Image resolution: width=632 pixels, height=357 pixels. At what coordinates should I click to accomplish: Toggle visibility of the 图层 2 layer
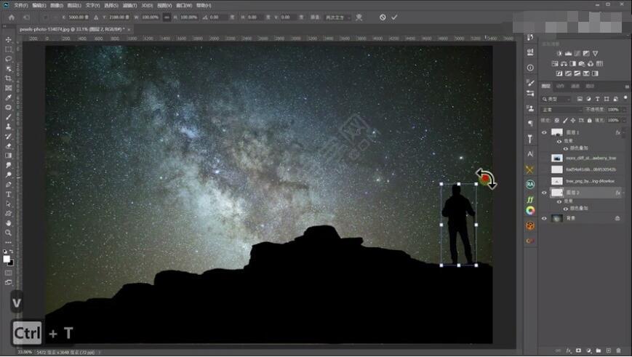point(544,193)
